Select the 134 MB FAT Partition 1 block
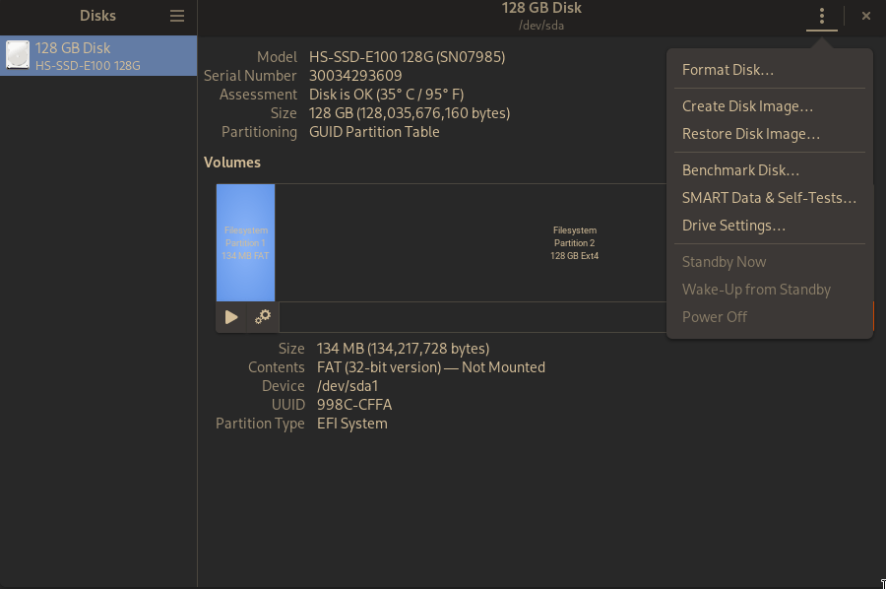 pyautogui.click(x=245, y=242)
